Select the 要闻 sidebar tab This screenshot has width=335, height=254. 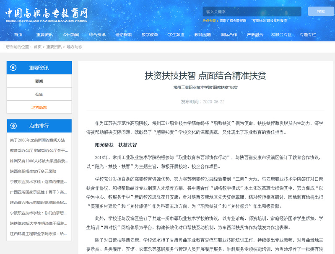(x=39, y=81)
